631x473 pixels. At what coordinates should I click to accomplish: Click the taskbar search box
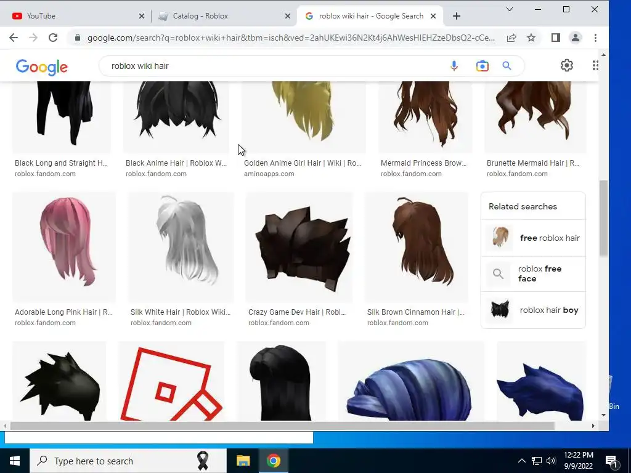point(128,461)
